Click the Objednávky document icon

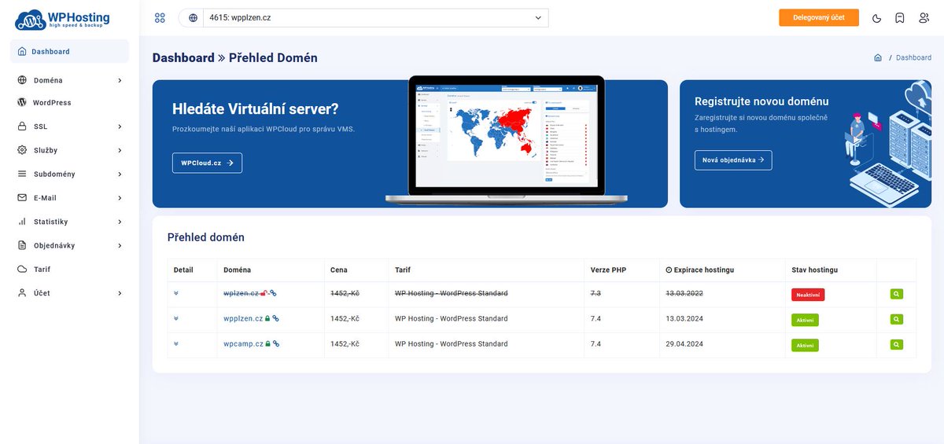click(x=22, y=245)
